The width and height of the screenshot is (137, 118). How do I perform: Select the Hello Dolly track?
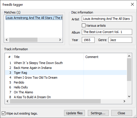(66, 87)
